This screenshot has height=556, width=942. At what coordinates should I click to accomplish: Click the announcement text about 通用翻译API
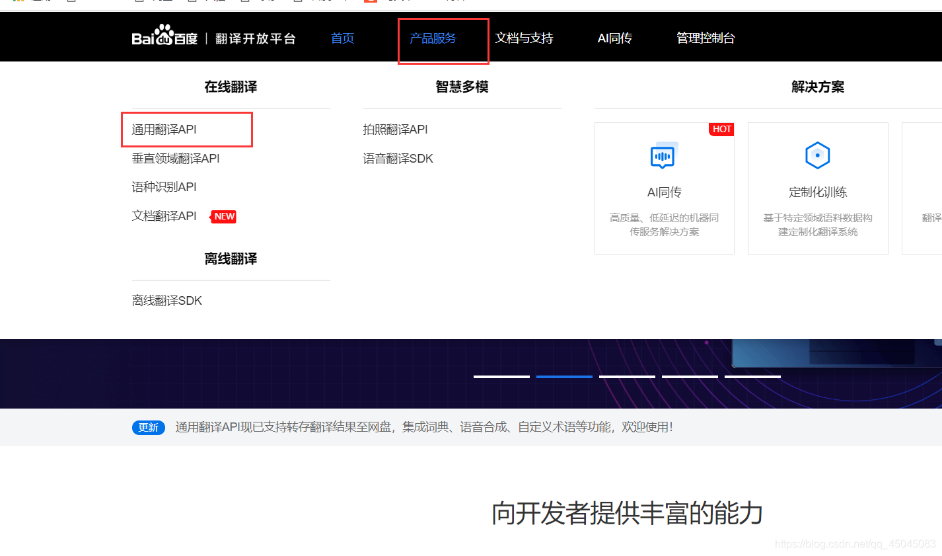[424, 427]
